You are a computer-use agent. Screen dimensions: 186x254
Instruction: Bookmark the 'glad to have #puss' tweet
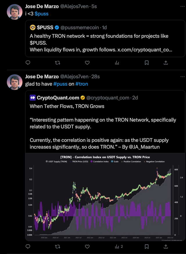pos(146,246)
